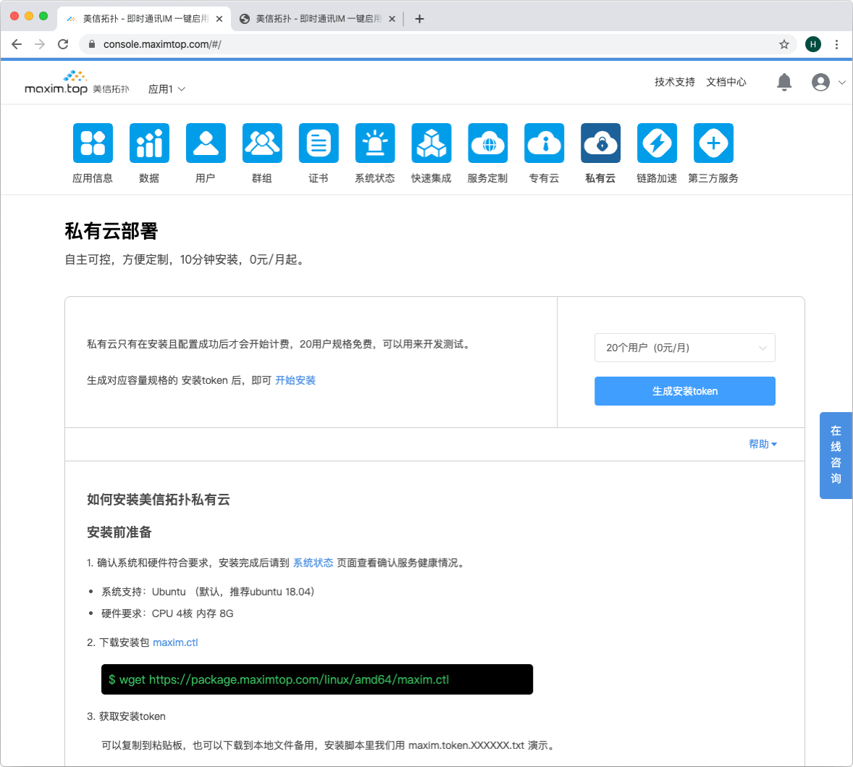Click the 3. 获取安装token step text

[x=126, y=716]
